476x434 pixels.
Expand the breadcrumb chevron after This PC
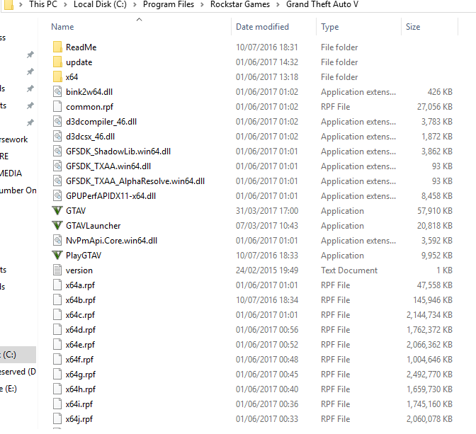[65, 4]
